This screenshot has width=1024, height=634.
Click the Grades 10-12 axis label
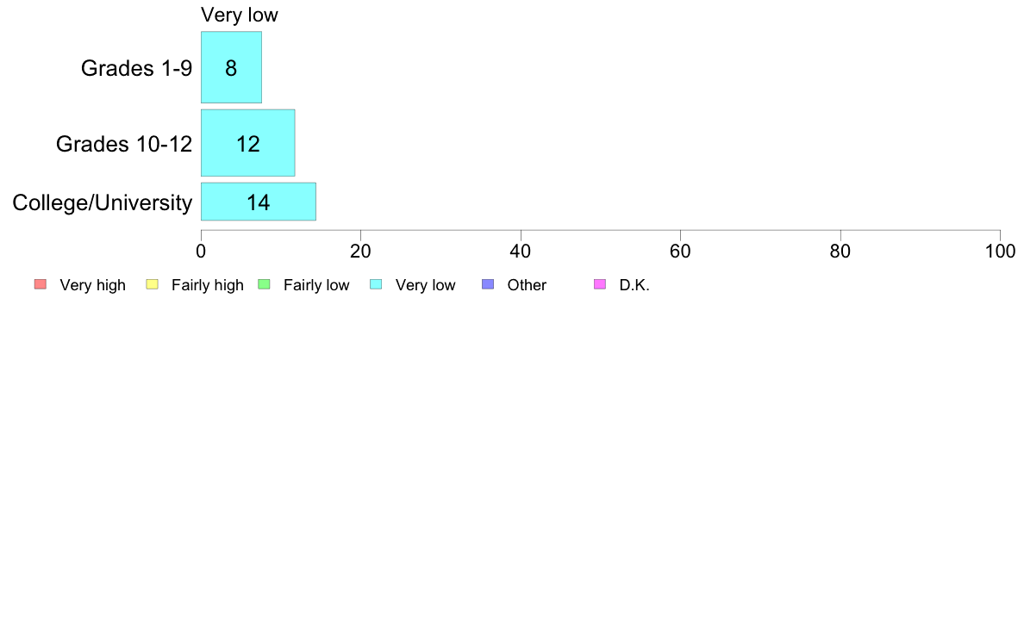[x=124, y=144]
